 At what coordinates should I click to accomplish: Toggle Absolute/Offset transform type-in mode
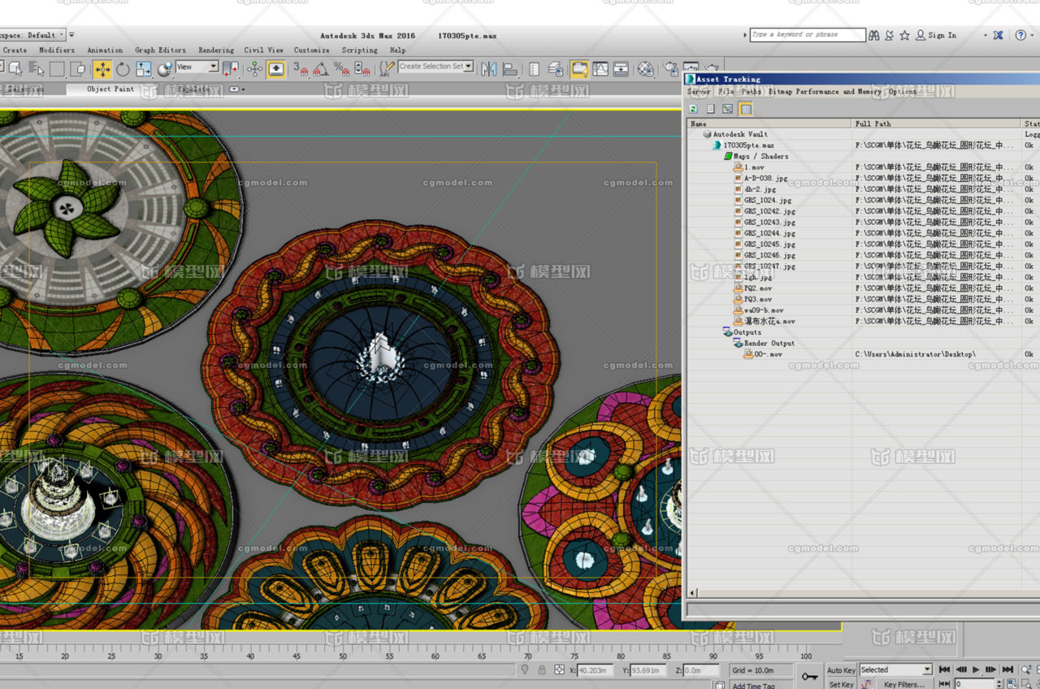[559, 669]
